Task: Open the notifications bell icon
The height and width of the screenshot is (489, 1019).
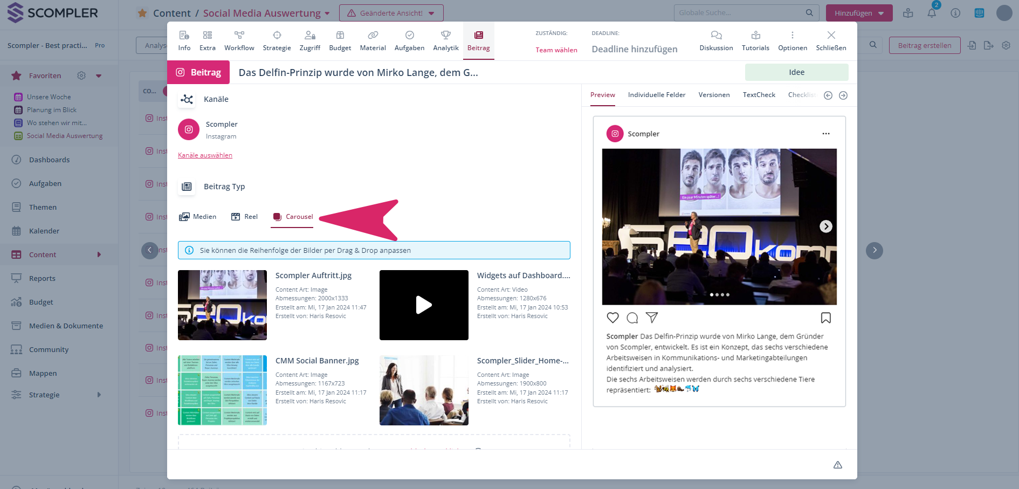Action: pos(932,13)
